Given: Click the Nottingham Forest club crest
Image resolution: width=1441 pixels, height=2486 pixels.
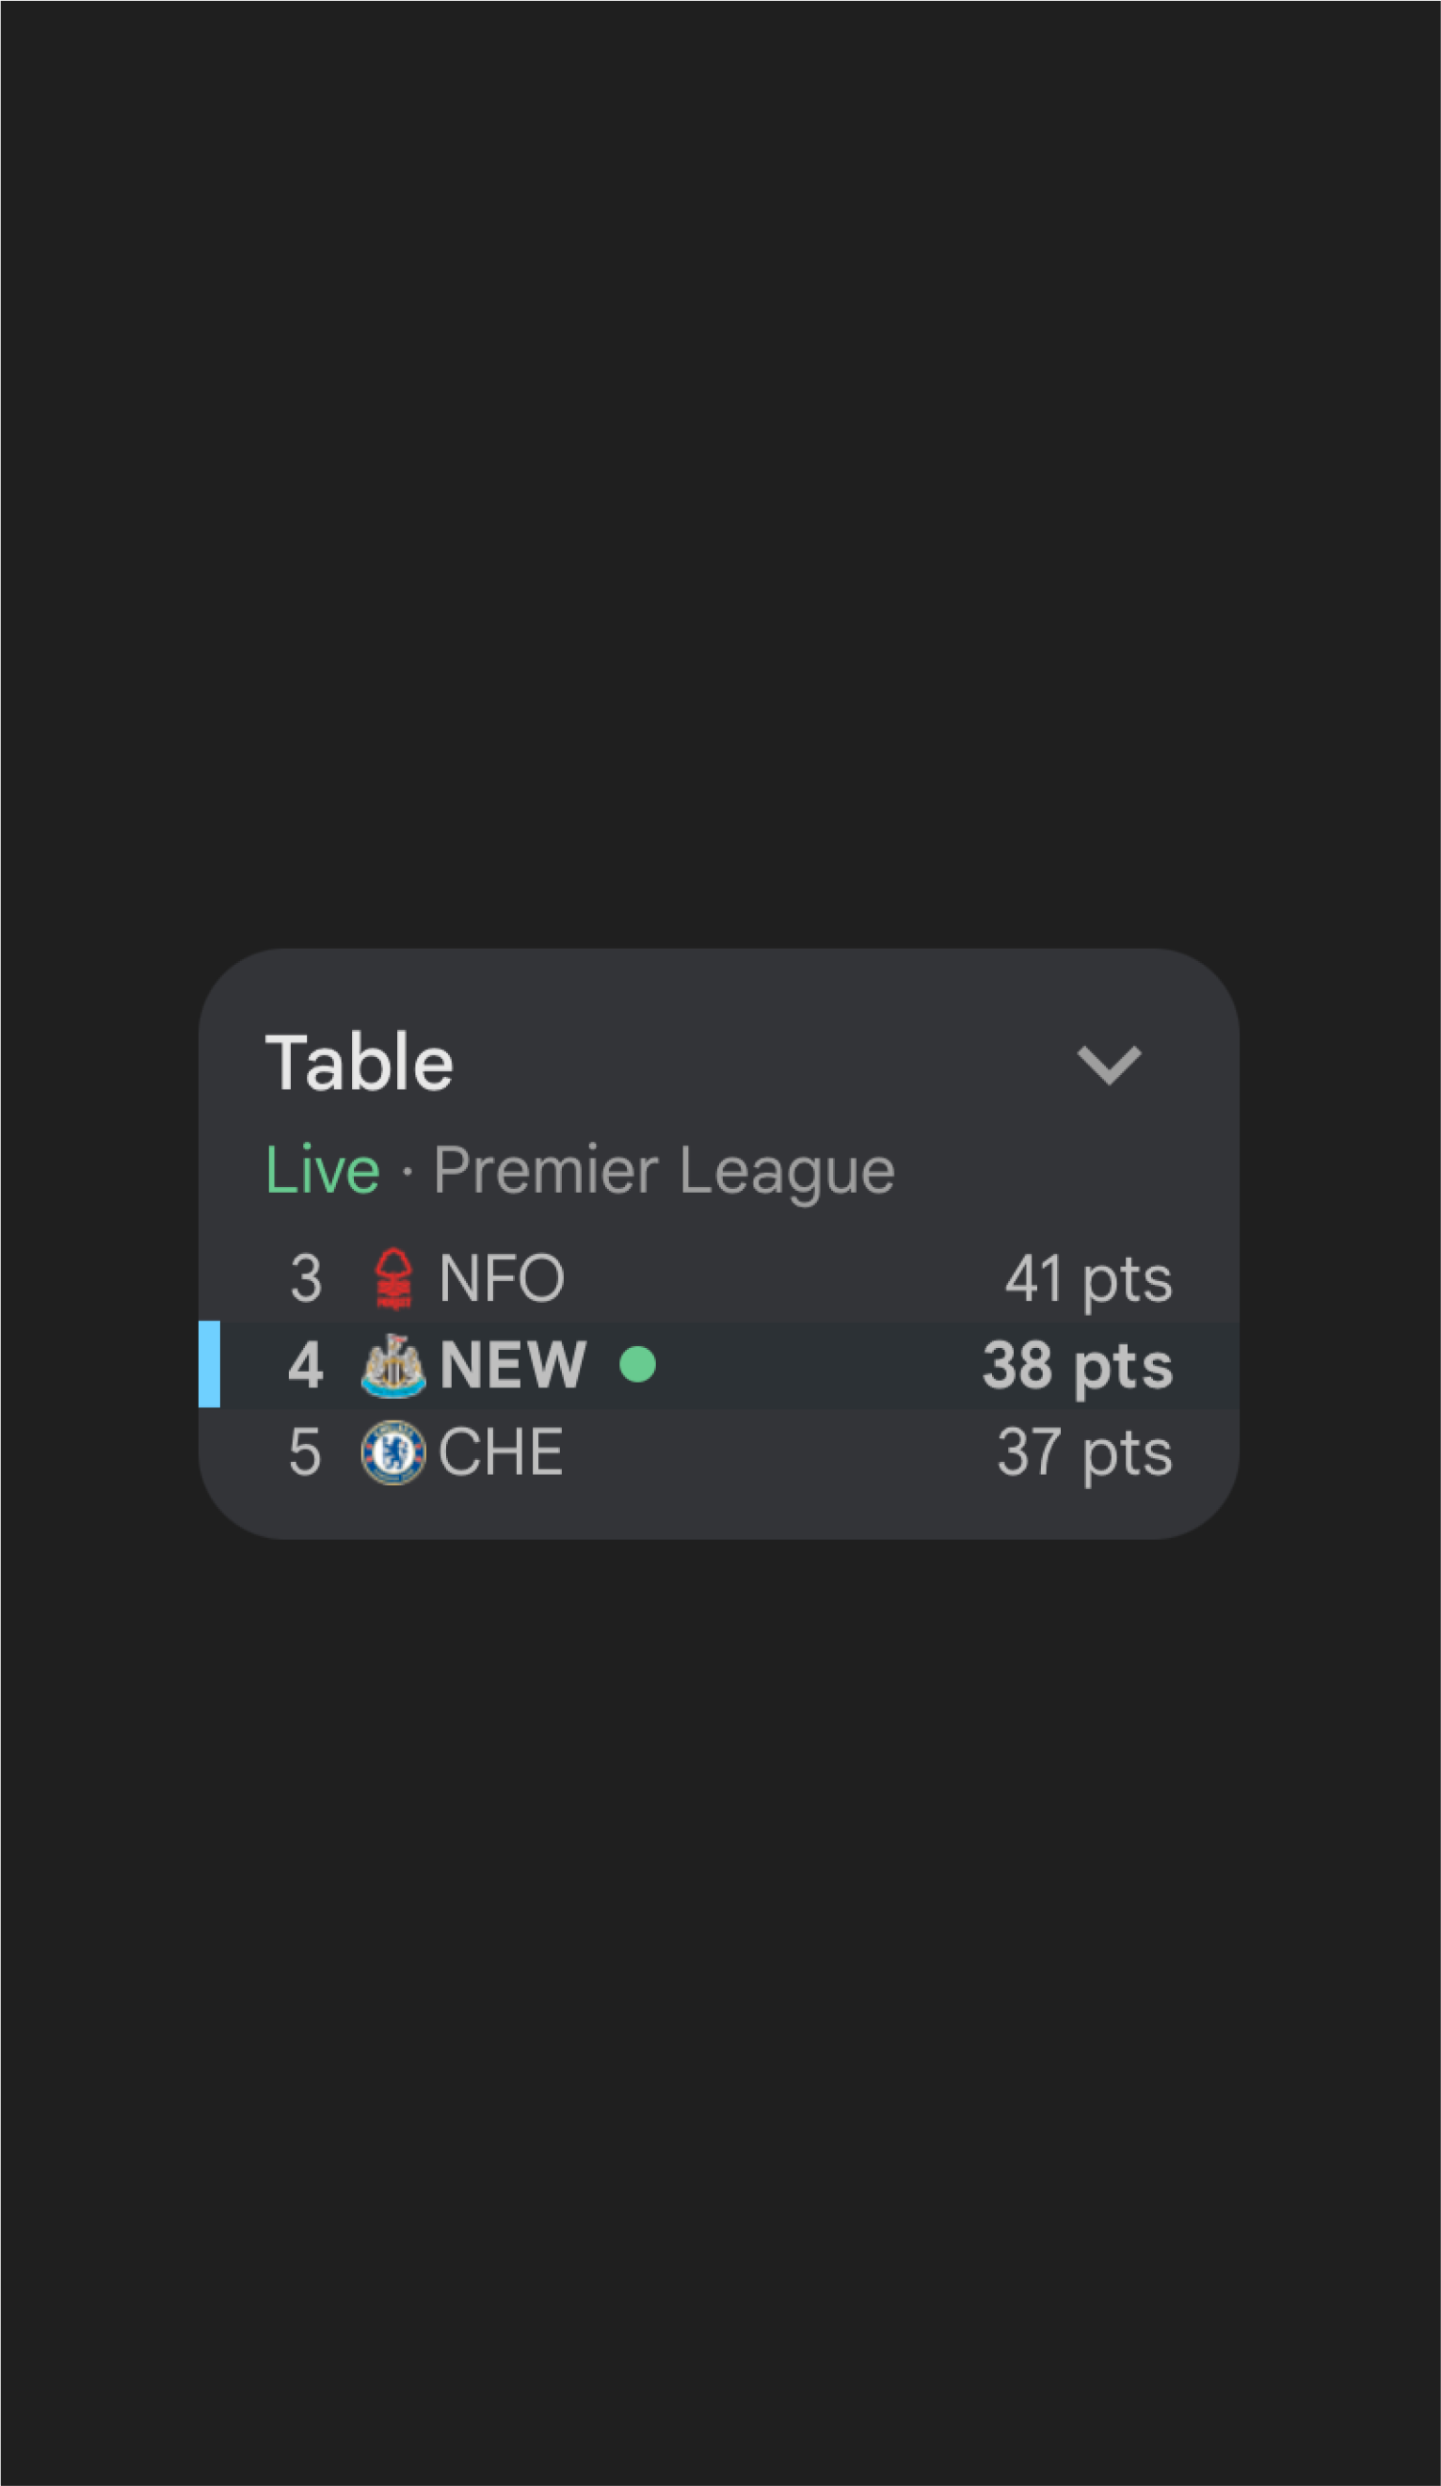Looking at the screenshot, I should click(393, 1278).
